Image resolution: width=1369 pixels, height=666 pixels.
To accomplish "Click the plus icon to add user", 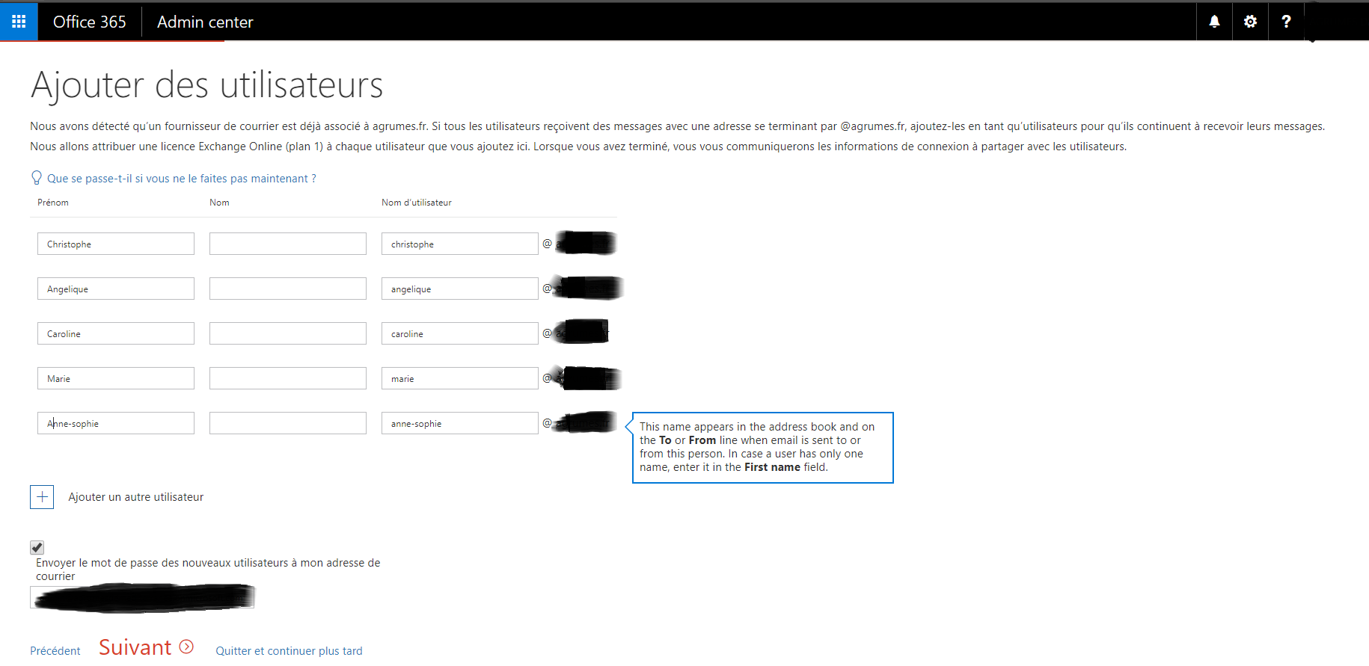I will [x=42, y=497].
